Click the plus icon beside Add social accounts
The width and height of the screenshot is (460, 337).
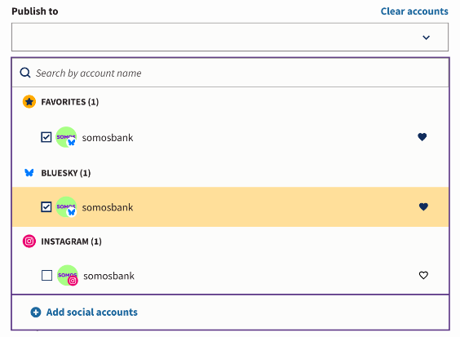[x=36, y=312]
